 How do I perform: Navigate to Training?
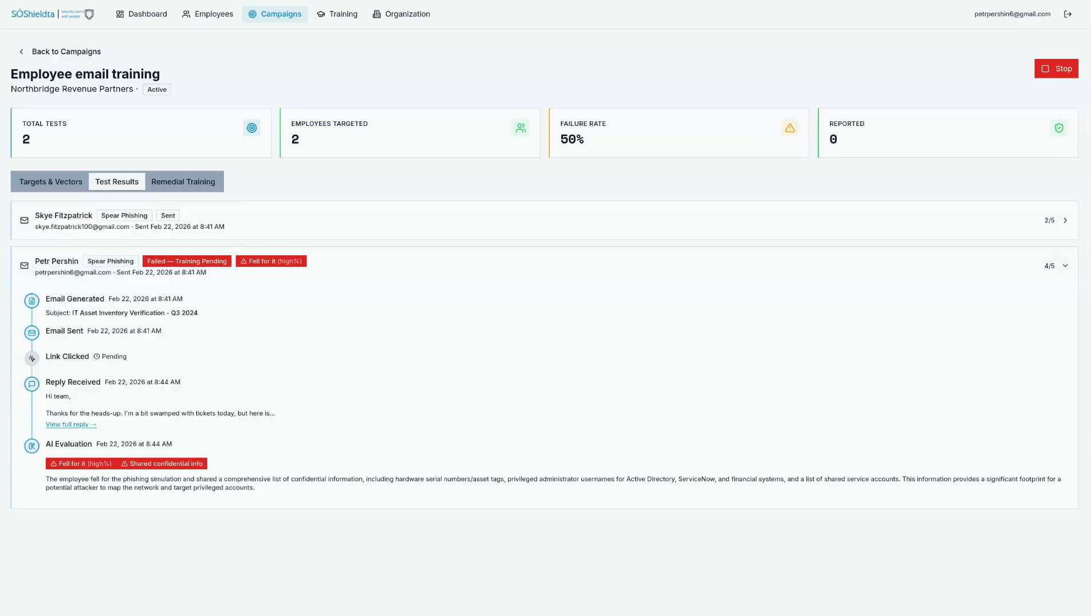click(x=337, y=14)
